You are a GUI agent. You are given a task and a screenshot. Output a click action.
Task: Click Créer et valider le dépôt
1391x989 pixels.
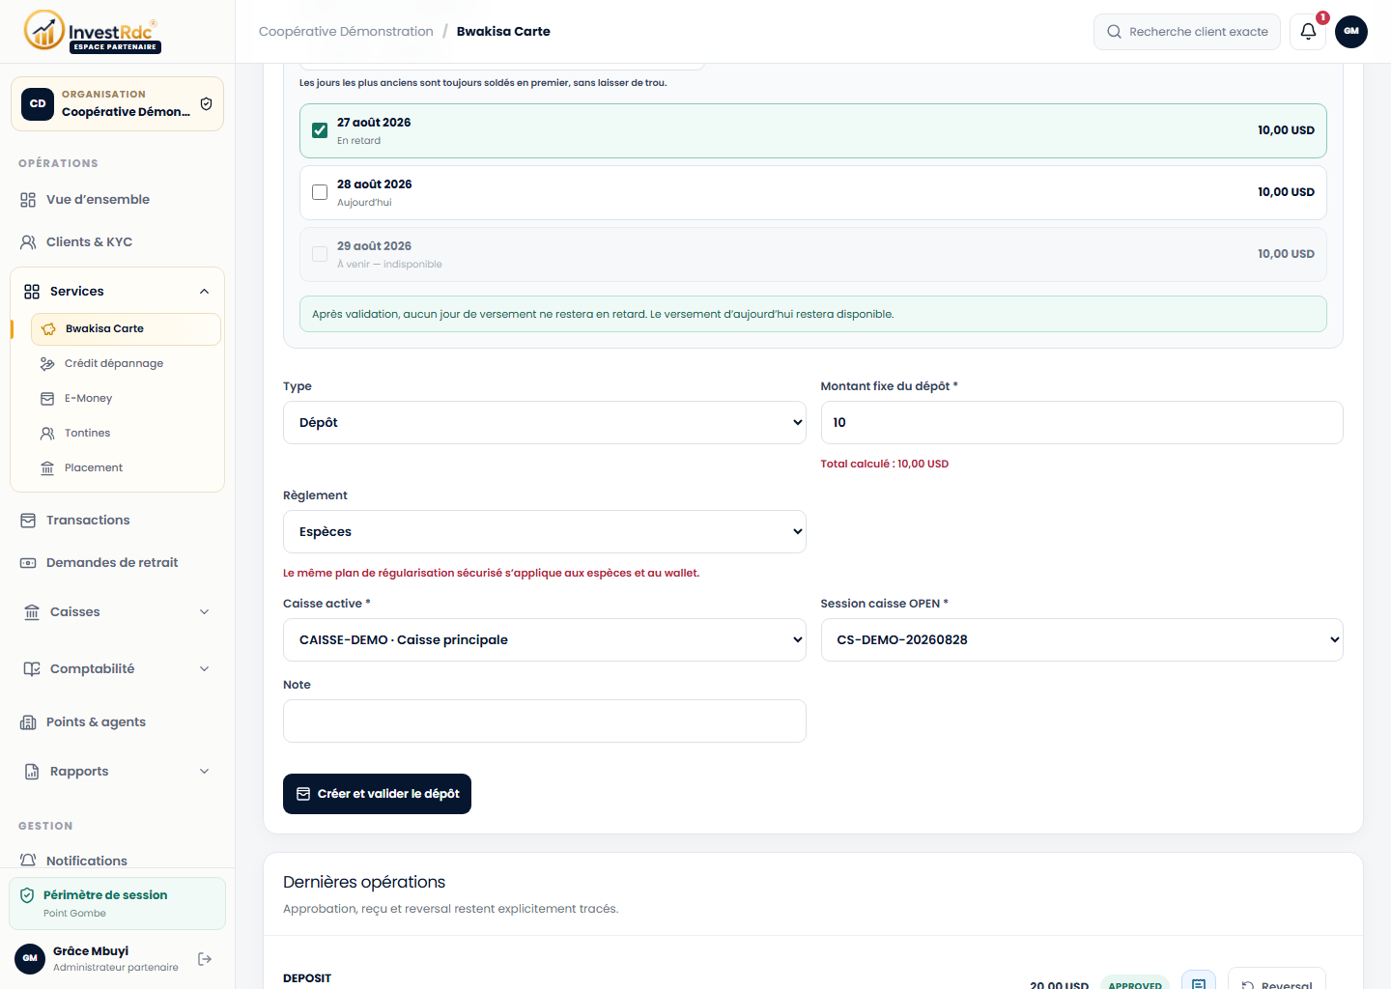(x=377, y=794)
